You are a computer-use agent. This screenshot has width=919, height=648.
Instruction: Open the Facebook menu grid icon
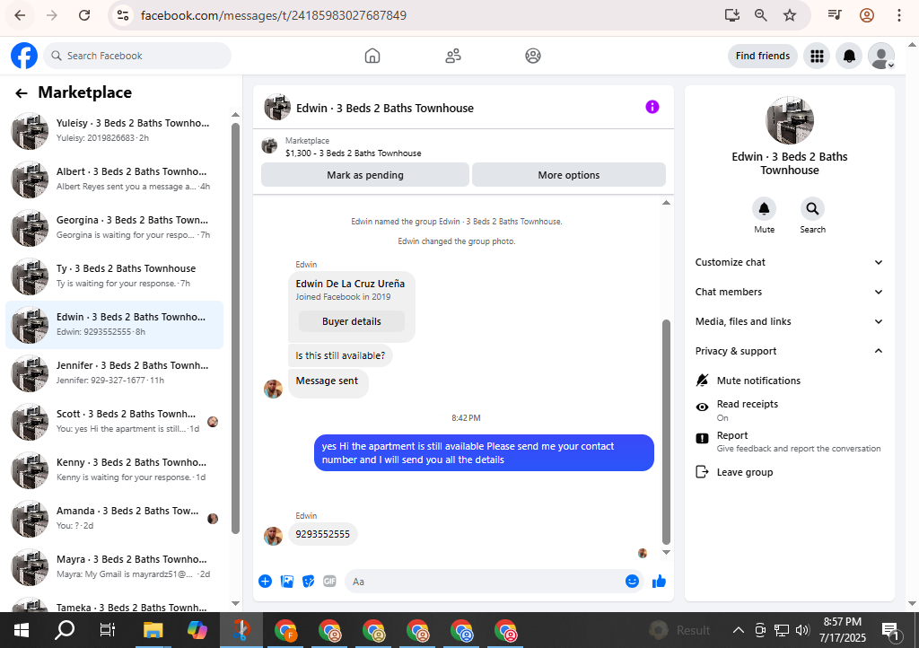pos(817,56)
